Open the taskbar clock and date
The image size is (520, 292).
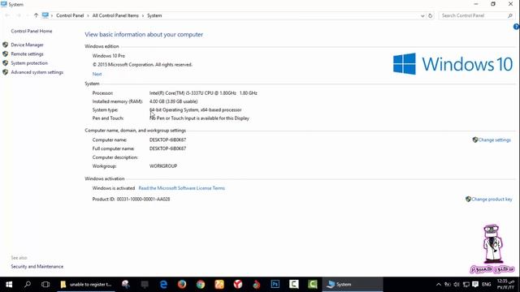click(505, 285)
